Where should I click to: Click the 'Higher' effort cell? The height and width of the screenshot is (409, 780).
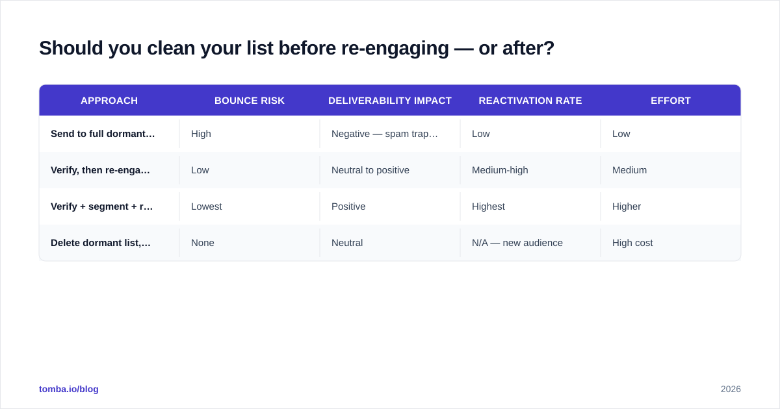pos(671,206)
